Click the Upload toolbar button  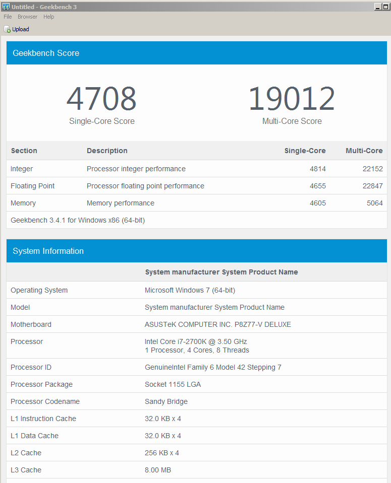click(16, 29)
